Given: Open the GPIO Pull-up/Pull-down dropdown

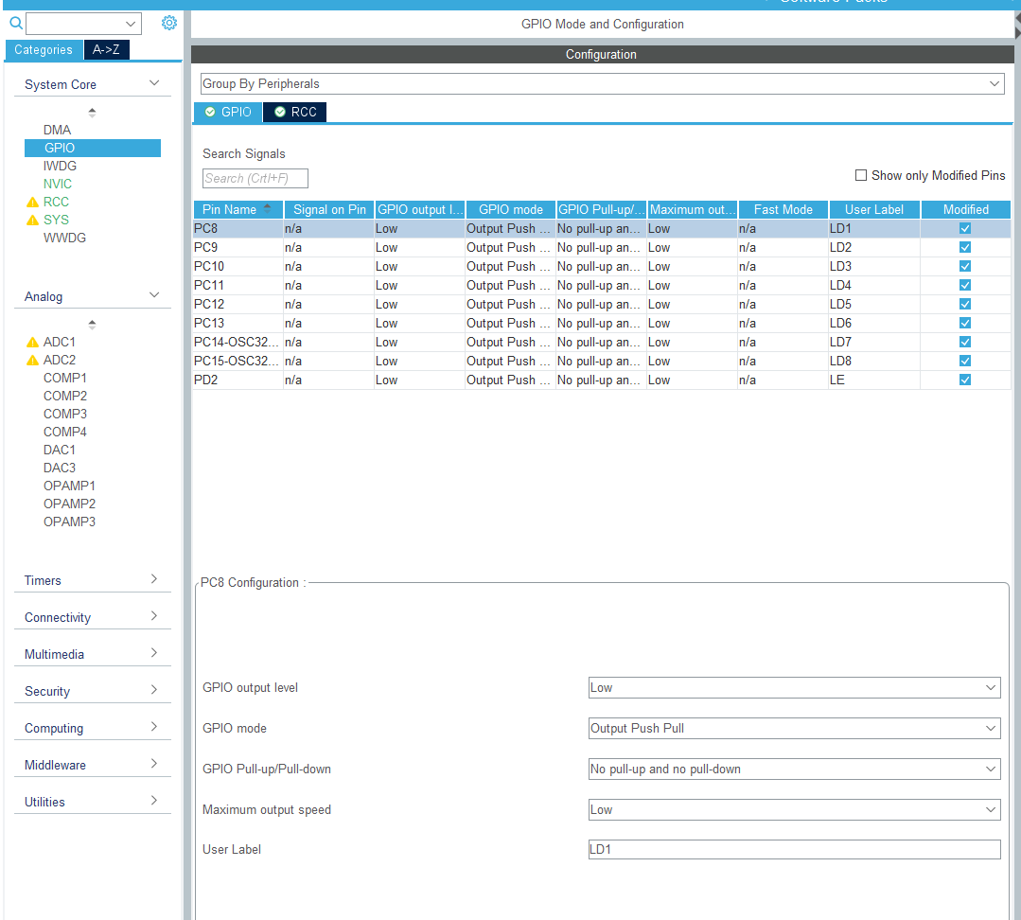Looking at the screenshot, I should [795, 769].
